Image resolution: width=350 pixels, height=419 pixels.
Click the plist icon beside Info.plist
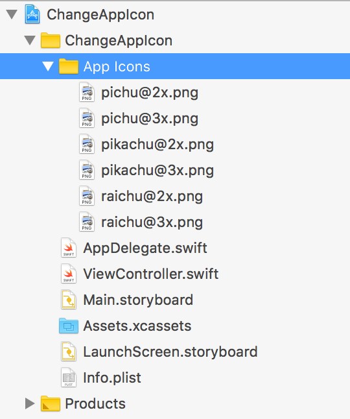point(69,377)
